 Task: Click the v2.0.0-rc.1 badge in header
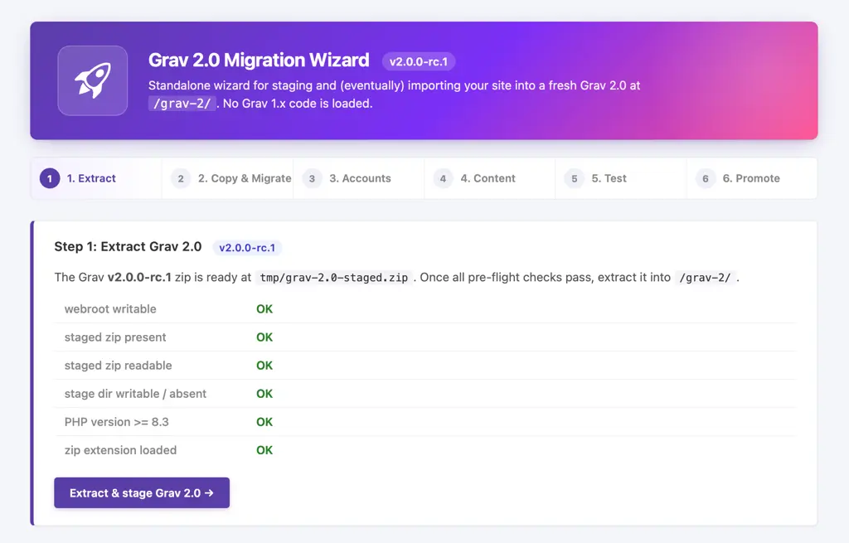(x=419, y=61)
